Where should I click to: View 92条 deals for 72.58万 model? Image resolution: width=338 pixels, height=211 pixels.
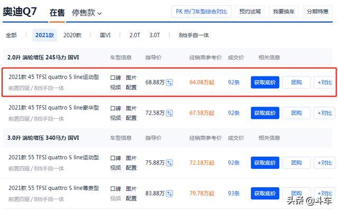pyautogui.click(x=233, y=113)
